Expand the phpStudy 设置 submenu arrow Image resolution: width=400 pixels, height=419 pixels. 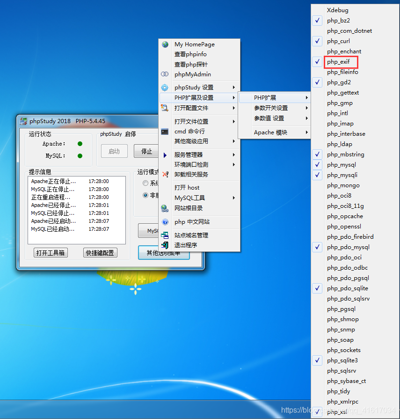coord(233,88)
